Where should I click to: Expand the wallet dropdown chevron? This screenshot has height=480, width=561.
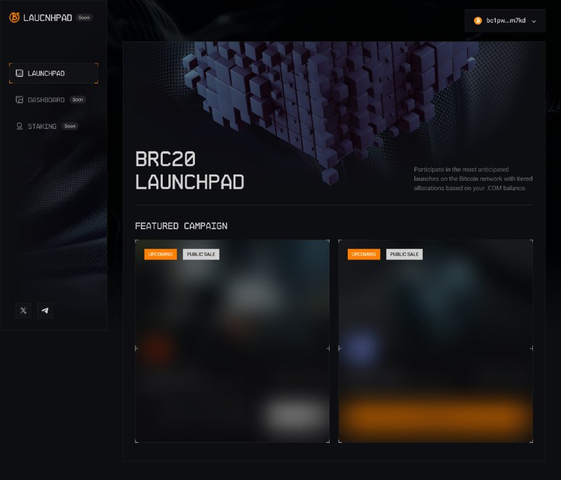point(534,21)
